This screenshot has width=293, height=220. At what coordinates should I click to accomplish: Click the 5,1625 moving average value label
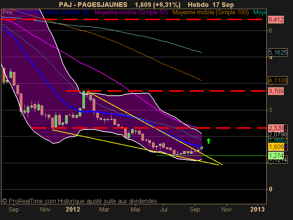click(x=278, y=52)
